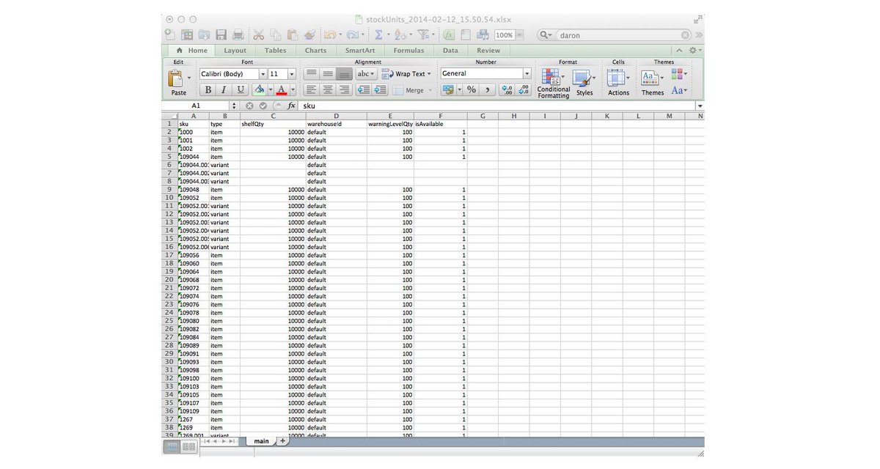
Task: Click the Paste button in the ribbon
Action: click(x=178, y=82)
